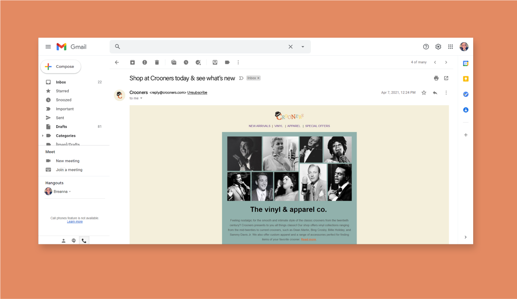The image size is (517, 299).
Task: Archive this email
Action: click(133, 62)
